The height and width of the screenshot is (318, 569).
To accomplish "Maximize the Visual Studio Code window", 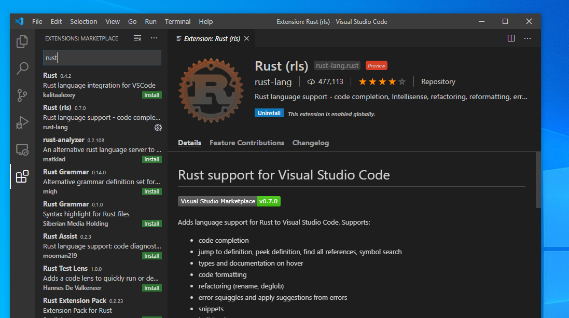I will click(505, 21).
